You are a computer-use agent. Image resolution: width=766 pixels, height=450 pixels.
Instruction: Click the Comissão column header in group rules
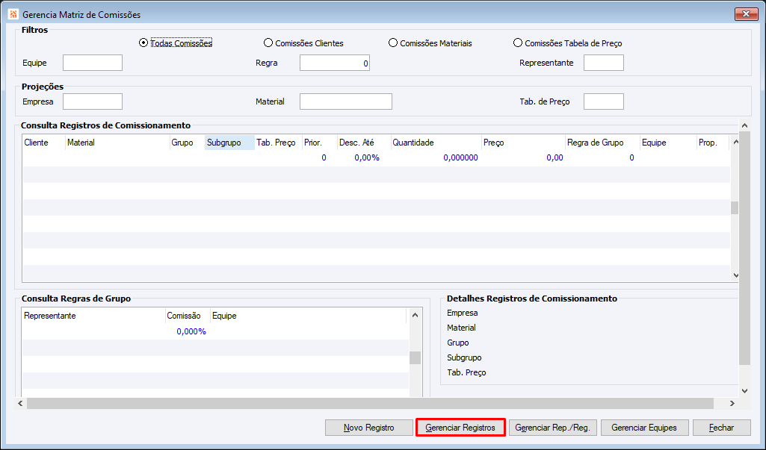(188, 316)
